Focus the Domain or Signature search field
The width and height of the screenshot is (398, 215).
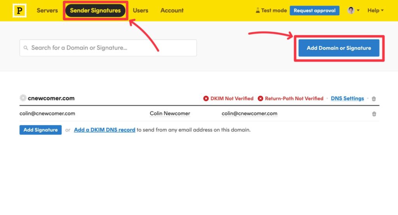(108, 48)
